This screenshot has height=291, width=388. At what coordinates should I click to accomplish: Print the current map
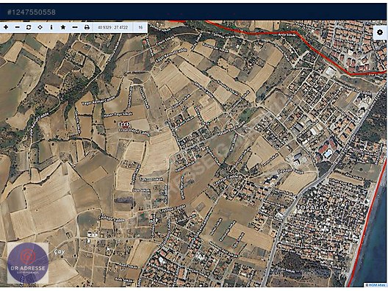[87, 27]
